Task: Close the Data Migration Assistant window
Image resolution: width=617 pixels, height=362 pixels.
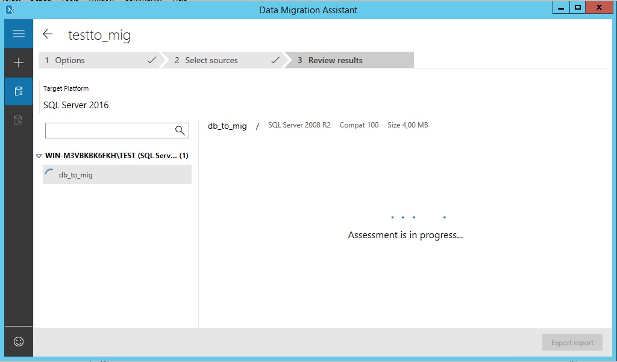Action: (599, 8)
